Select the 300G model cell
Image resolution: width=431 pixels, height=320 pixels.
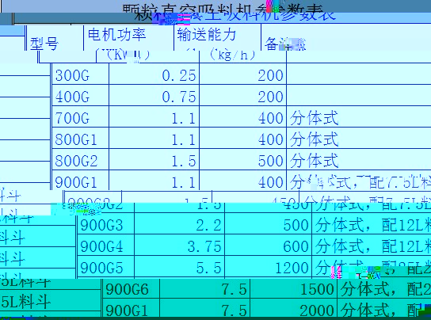[81, 74]
